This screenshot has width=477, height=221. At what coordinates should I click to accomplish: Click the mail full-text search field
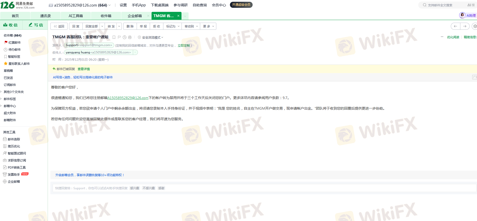pos(444,5)
